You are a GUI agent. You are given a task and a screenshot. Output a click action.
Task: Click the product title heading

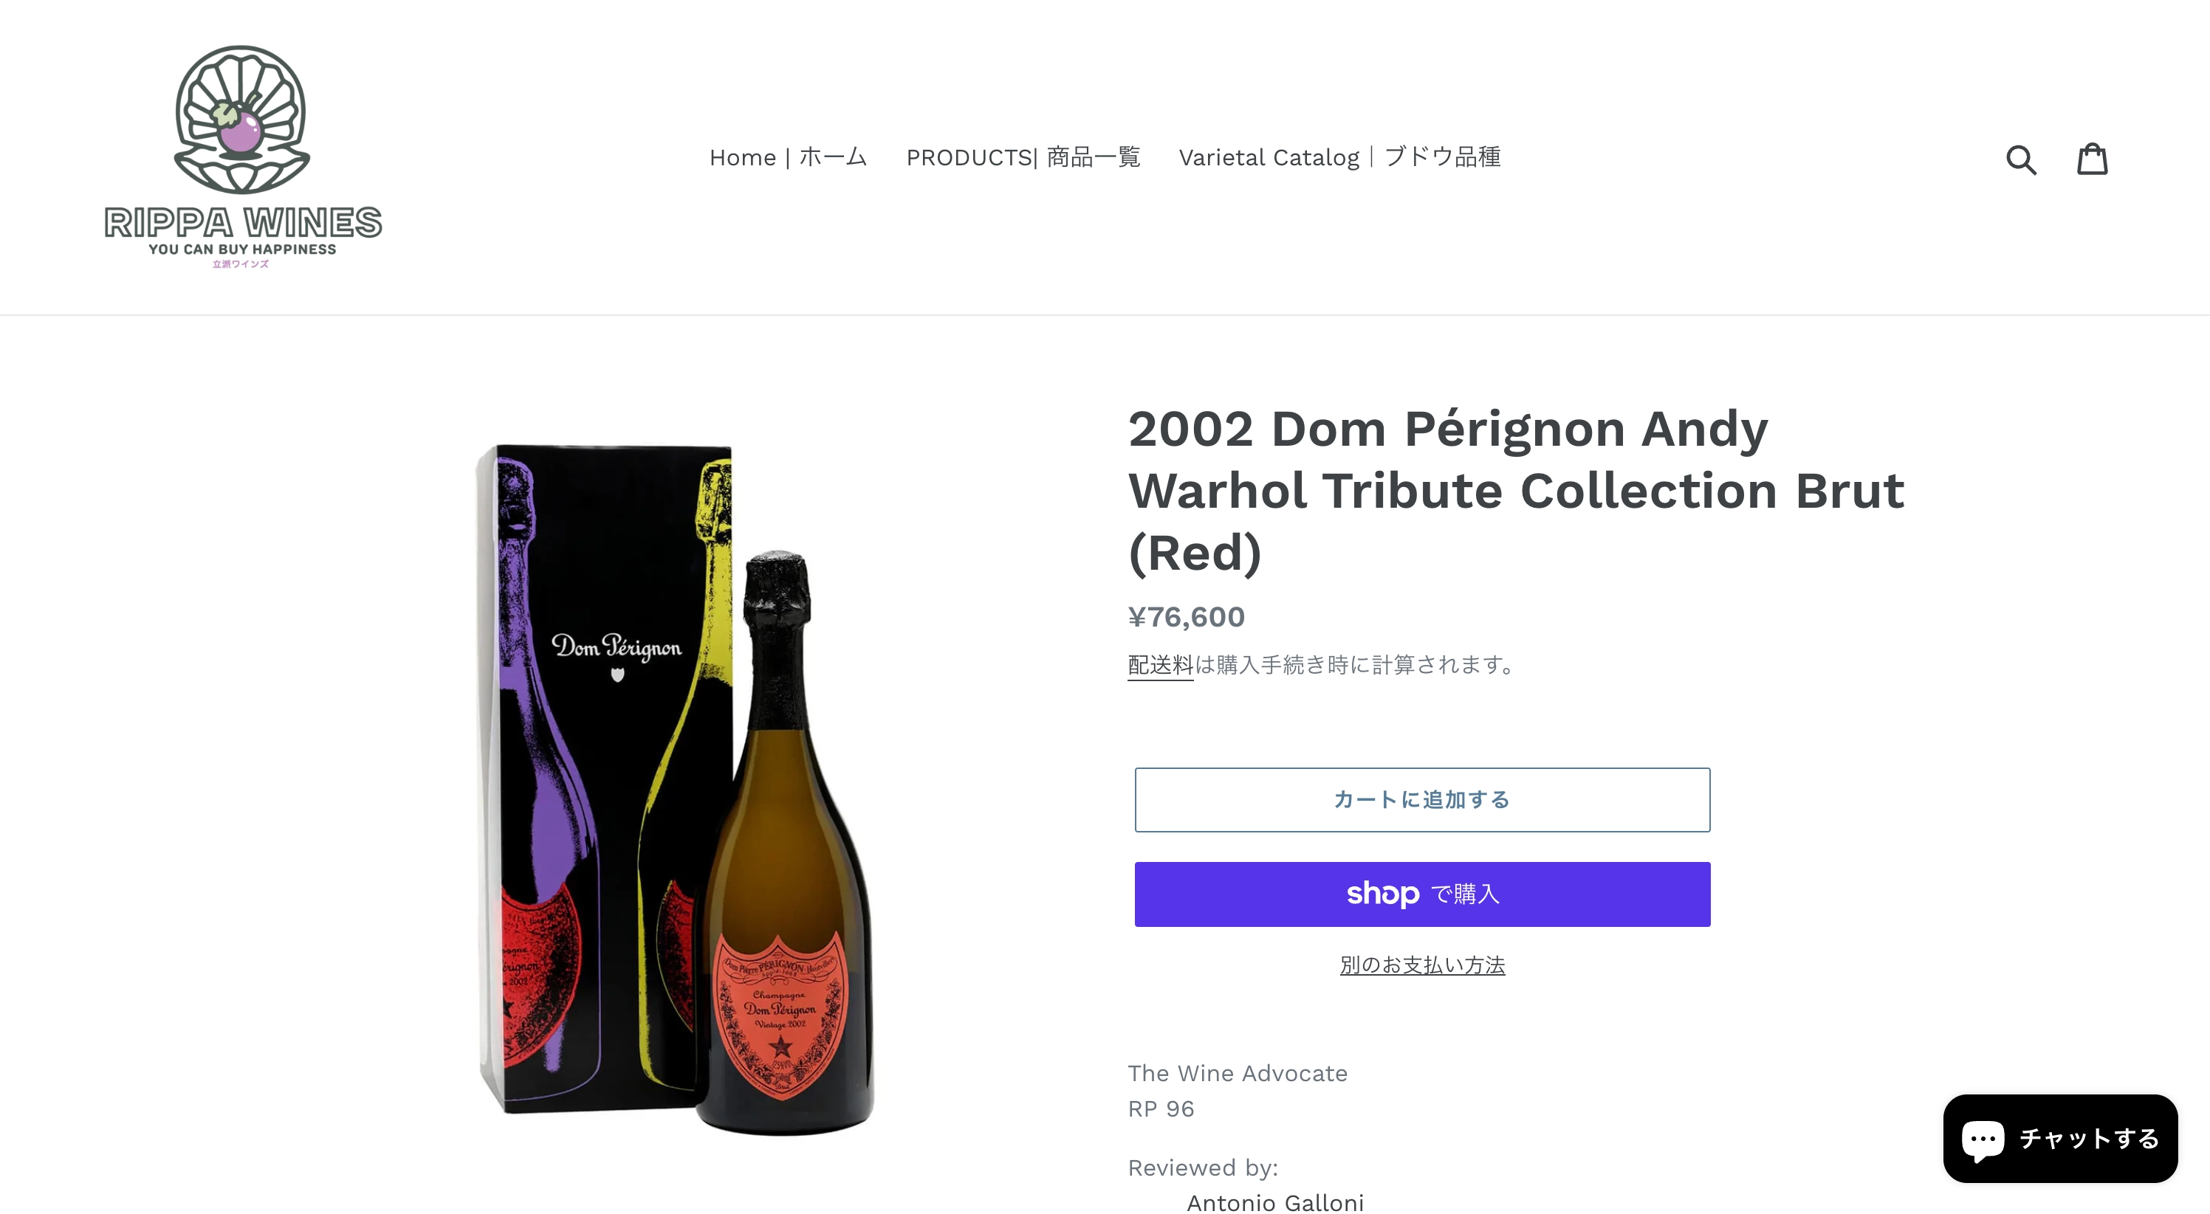(x=1515, y=491)
